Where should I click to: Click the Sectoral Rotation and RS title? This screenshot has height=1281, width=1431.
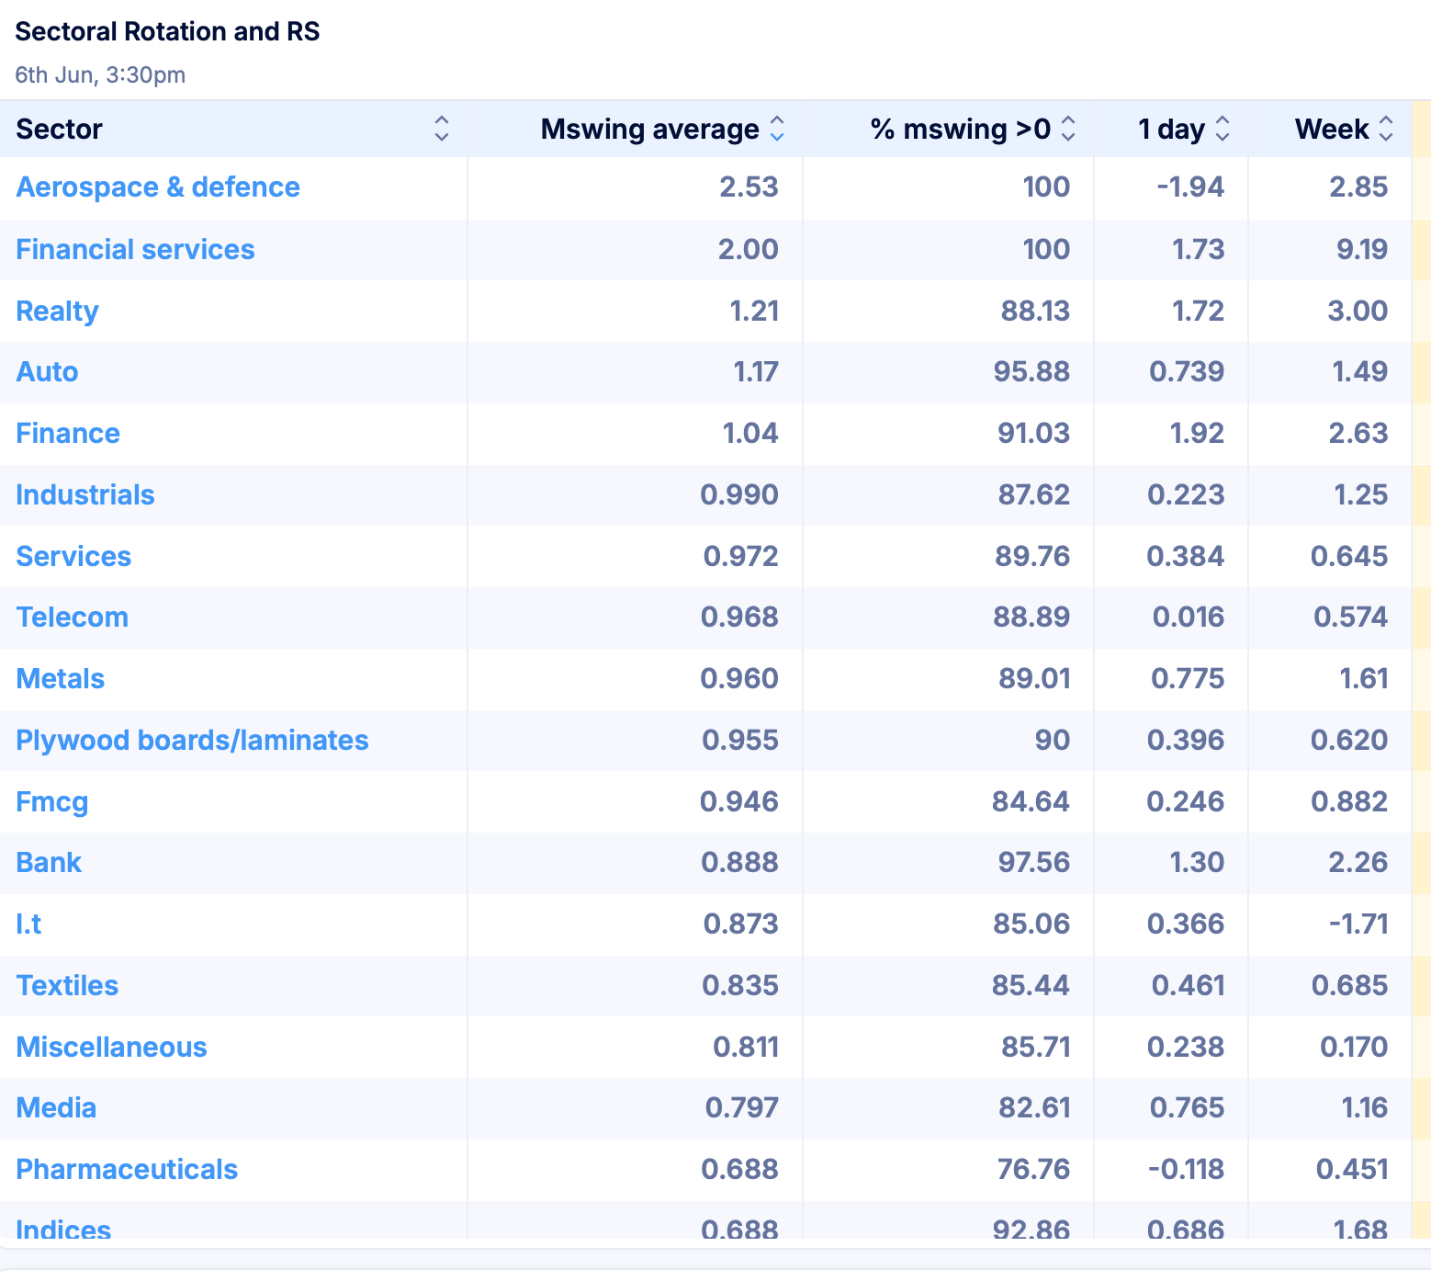pyautogui.click(x=167, y=31)
